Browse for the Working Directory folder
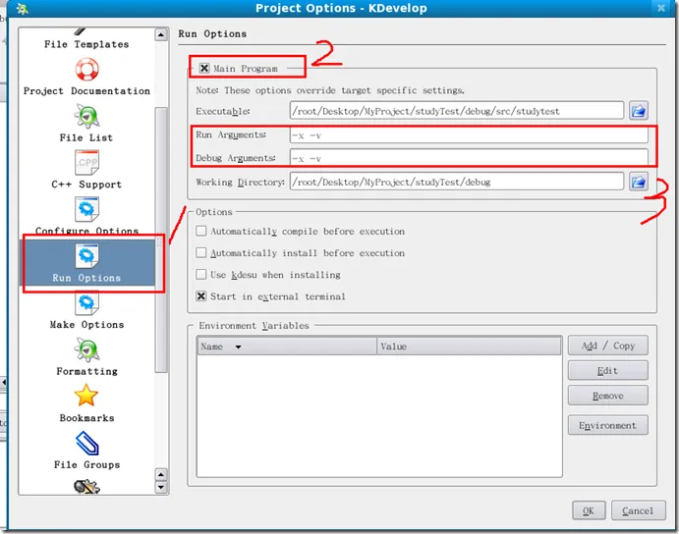Viewport: 679px width, 534px height. [639, 182]
